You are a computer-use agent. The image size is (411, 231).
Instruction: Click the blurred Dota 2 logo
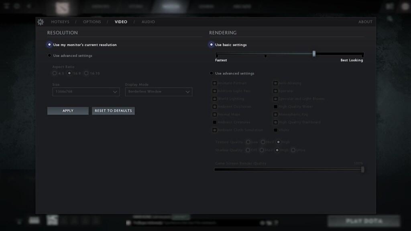tap(62, 8)
